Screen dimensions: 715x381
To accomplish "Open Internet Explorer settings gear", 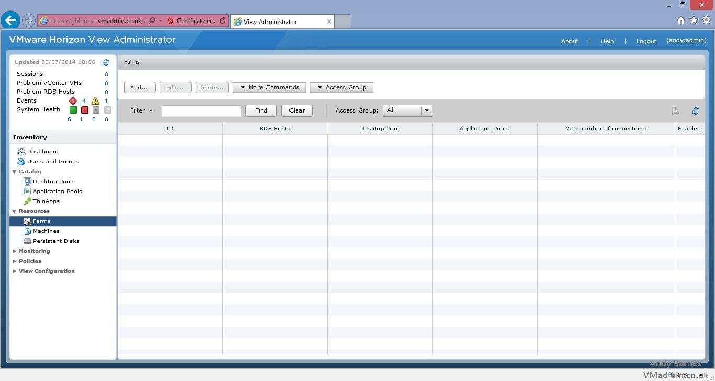I will coord(706,20).
